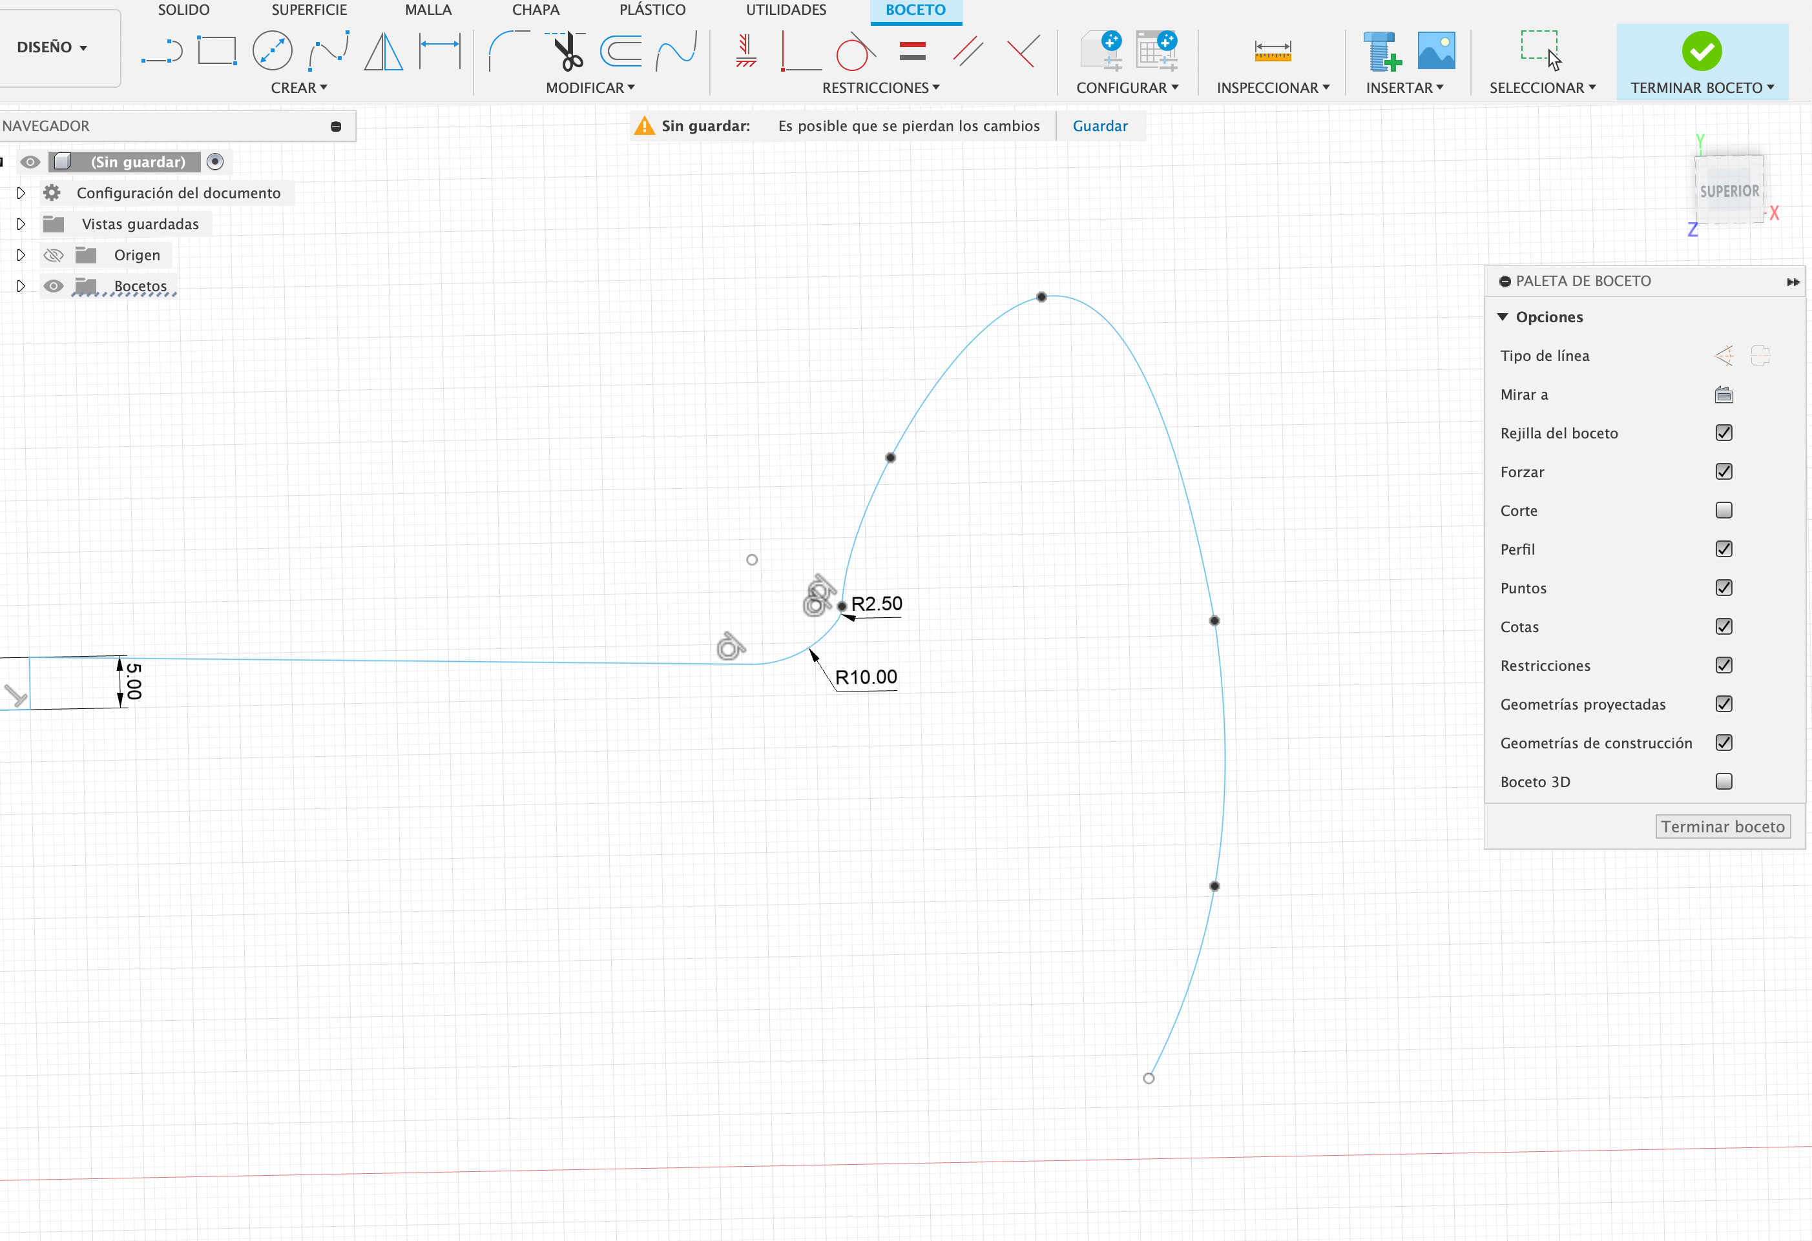Enable the Boceto 3D checkbox
This screenshot has height=1241, width=1812.
pos(1723,781)
